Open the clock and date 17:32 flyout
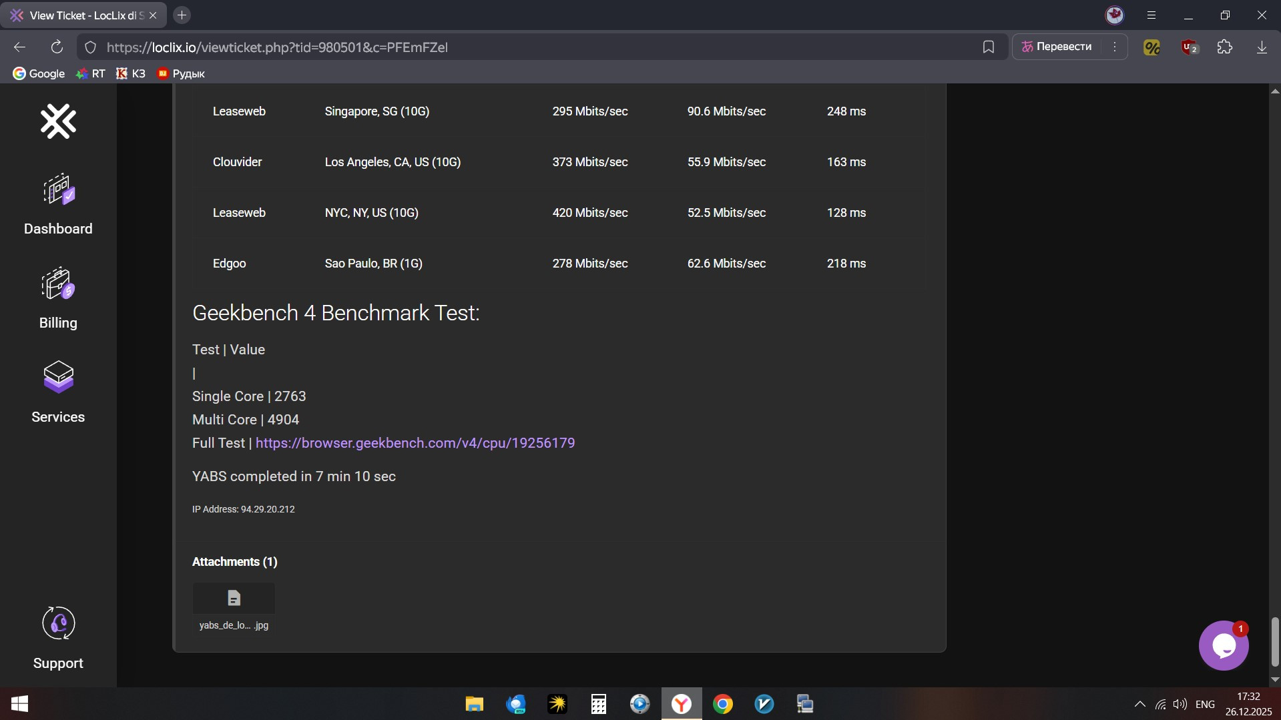This screenshot has height=720, width=1281. [x=1248, y=704]
